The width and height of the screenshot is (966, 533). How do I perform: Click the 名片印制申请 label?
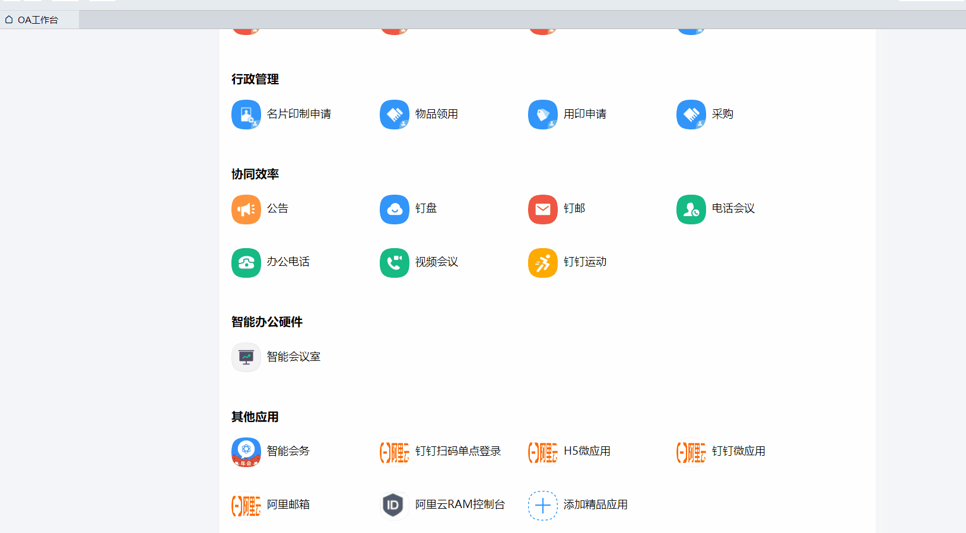299,114
